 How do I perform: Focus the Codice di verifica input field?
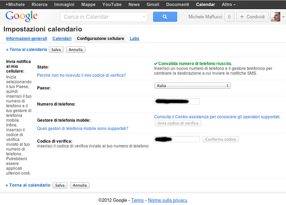click(177, 139)
